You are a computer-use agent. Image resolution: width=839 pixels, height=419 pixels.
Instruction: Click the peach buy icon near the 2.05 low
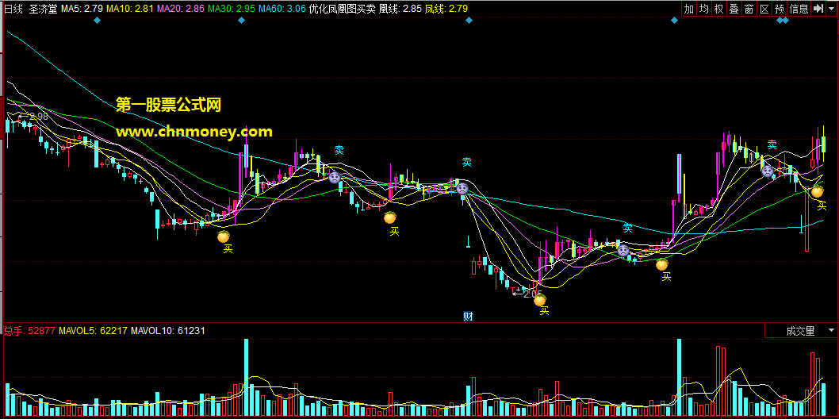point(540,300)
